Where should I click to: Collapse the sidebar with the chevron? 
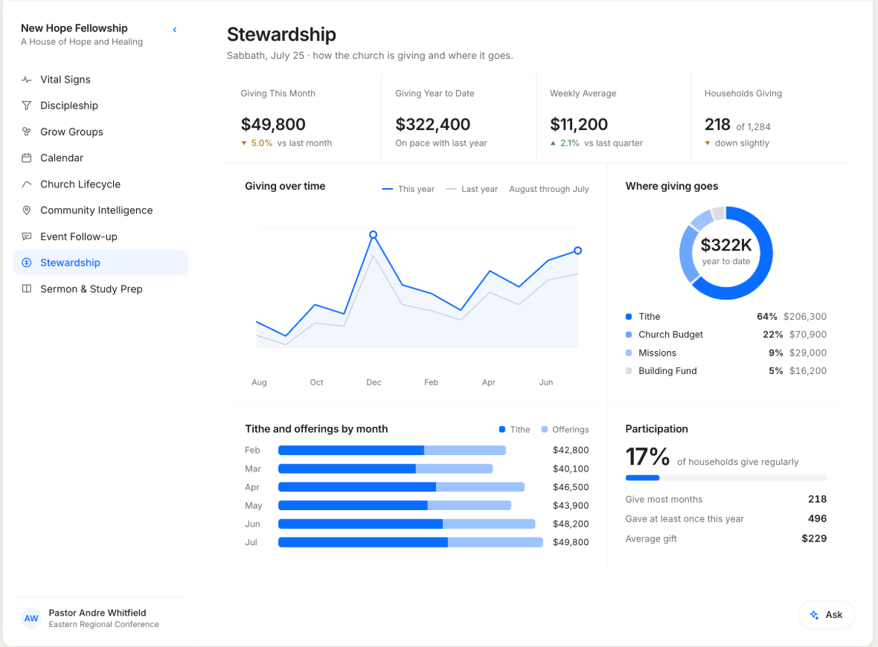[175, 30]
